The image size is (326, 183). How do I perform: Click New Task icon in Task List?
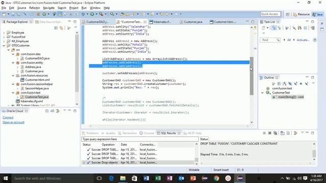(263, 28)
